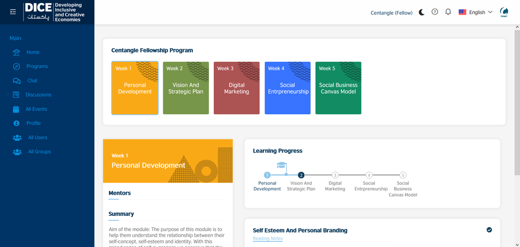Screen dimensions: 520x247
Task: Open the Reading Notes link
Action: tap(268, 238)
